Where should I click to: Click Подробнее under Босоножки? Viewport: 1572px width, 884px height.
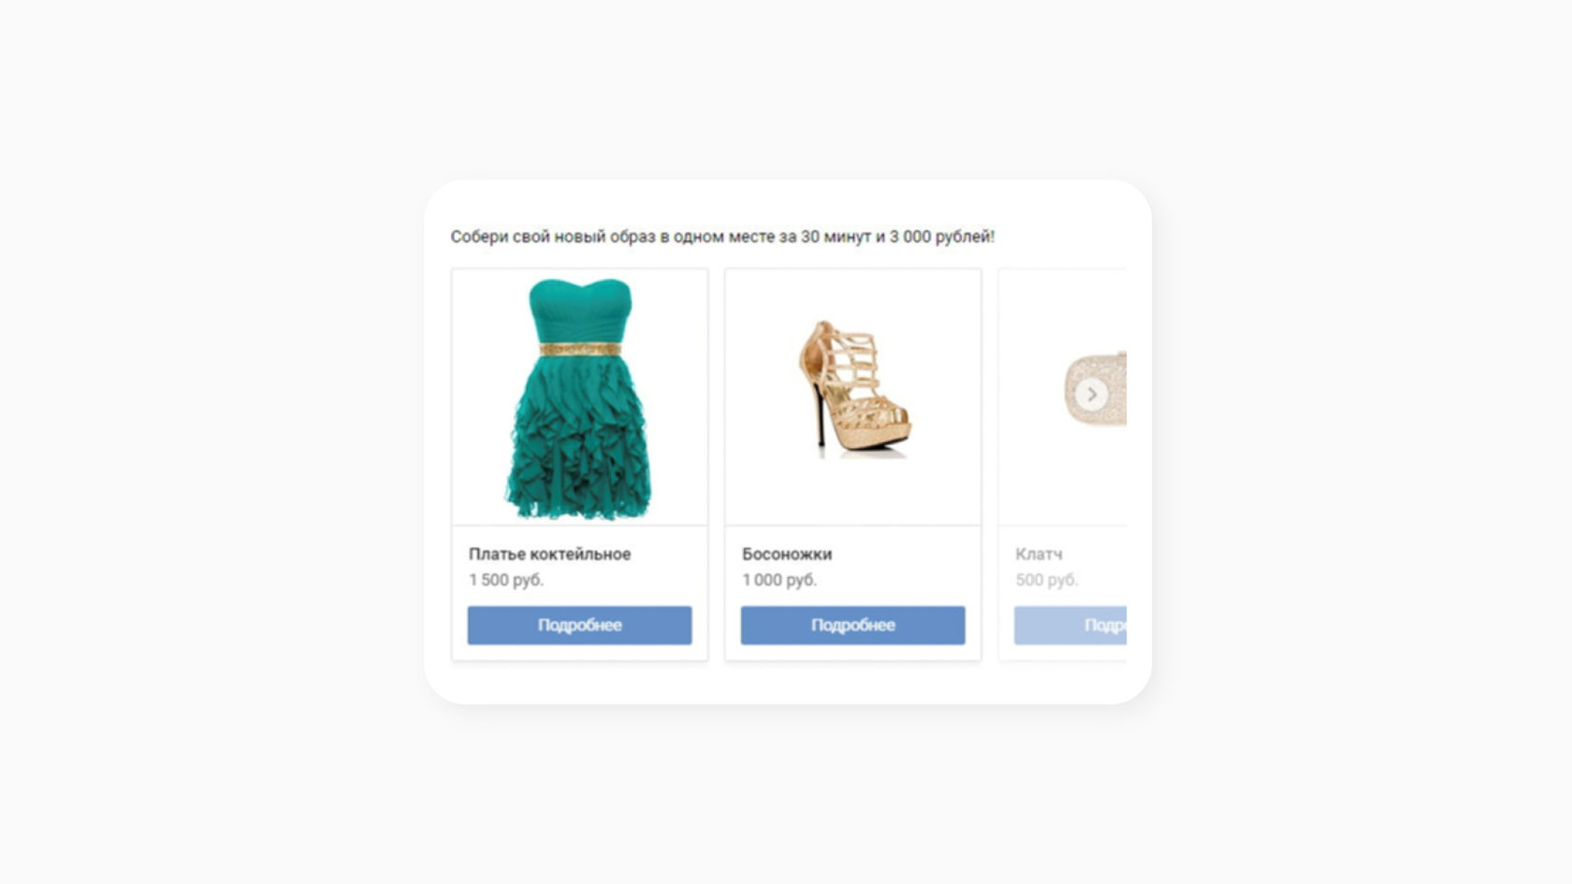coord(853,625)
